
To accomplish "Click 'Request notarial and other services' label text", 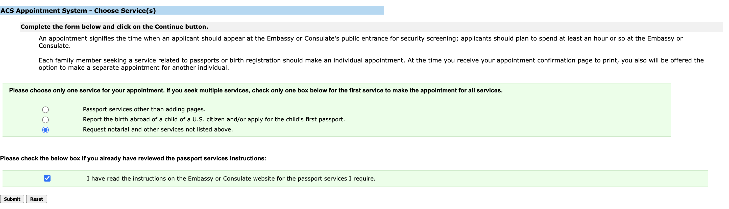I will 158,129.
